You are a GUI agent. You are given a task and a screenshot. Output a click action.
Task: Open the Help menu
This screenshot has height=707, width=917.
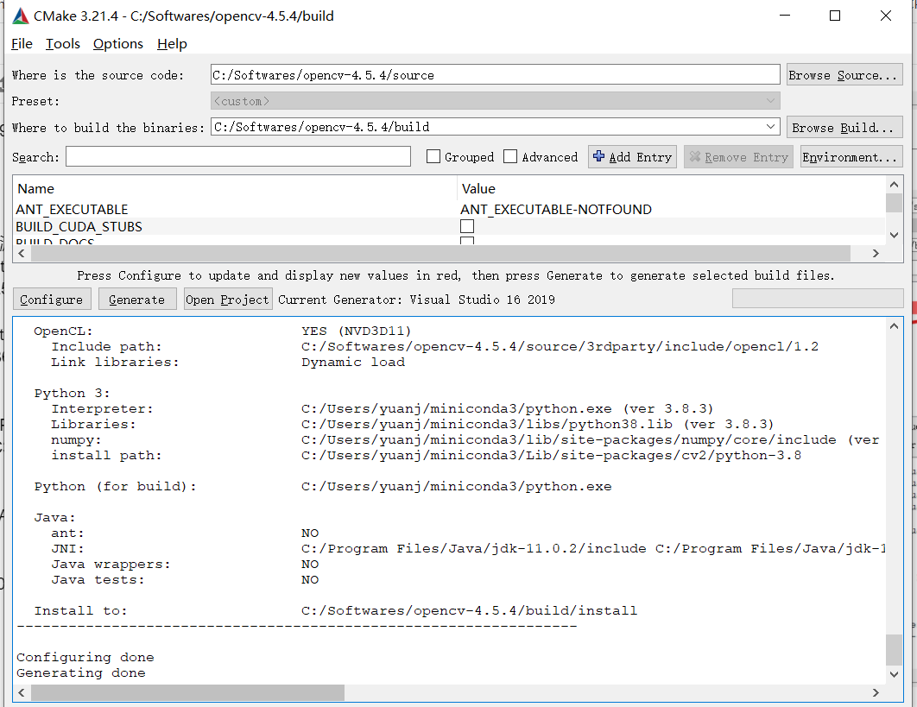[171, 43]
